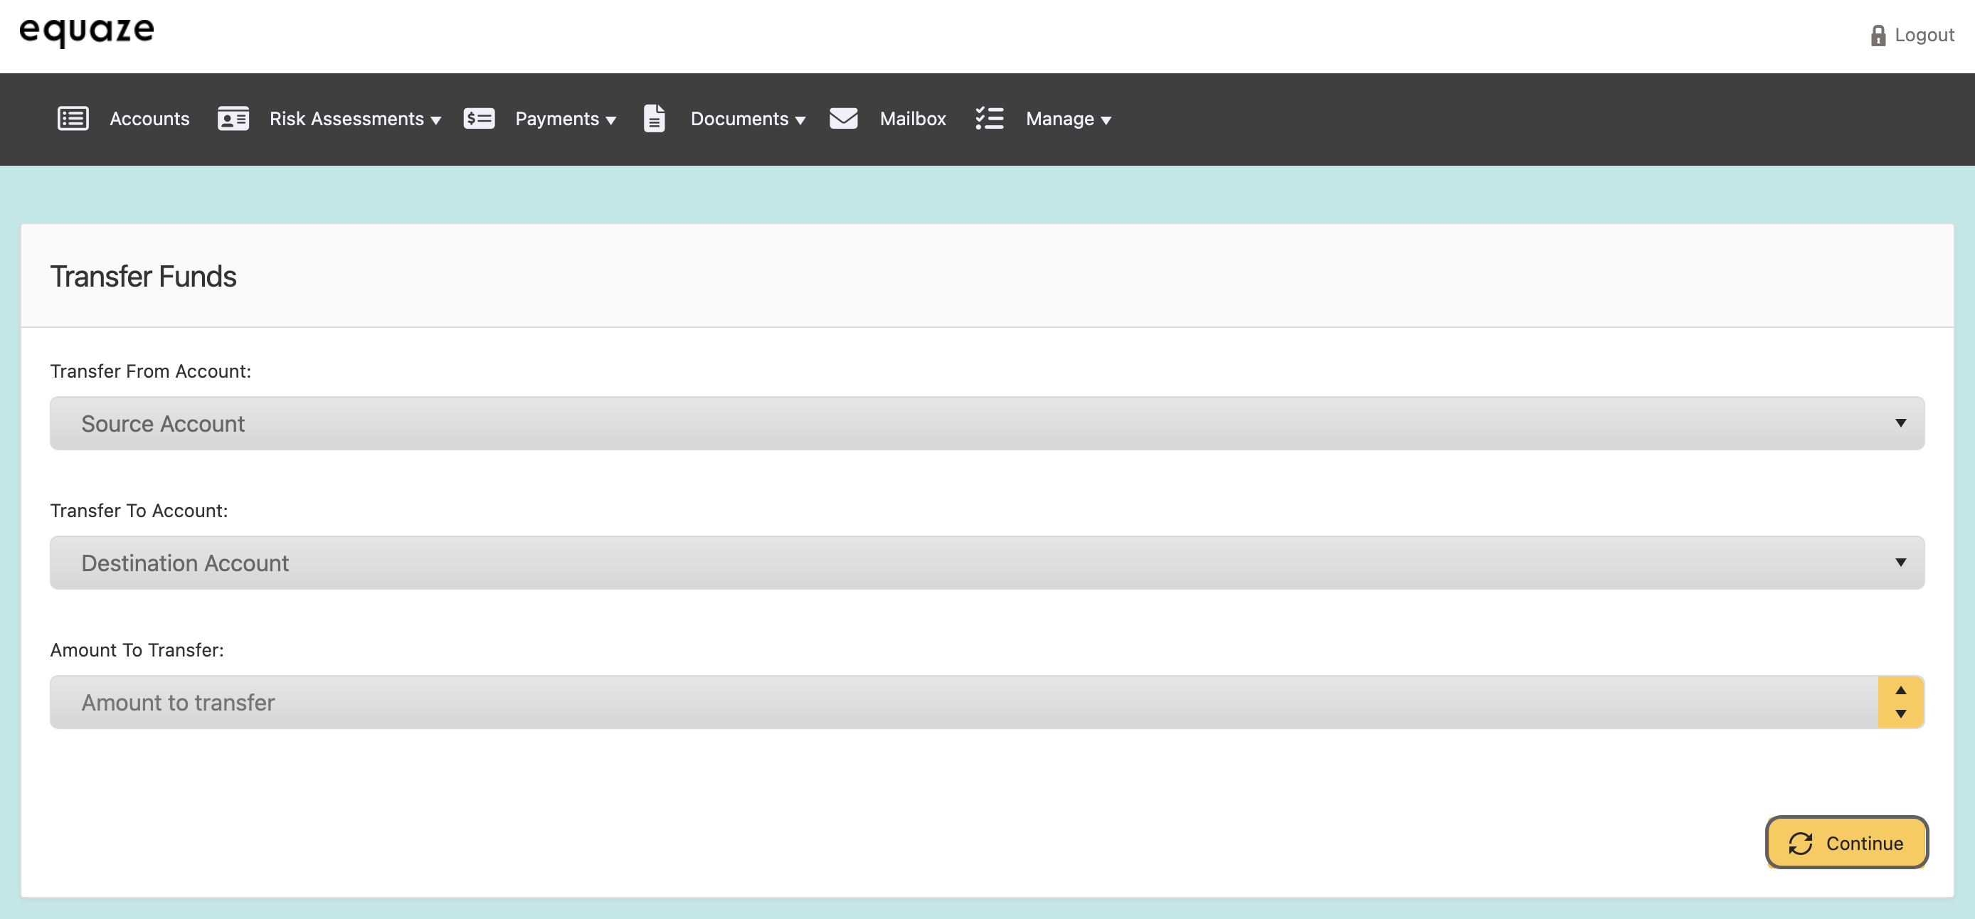Screen dimensions: 1975x919
Task: Expand the Risk Assessments menu
Action: click(354, 119)
